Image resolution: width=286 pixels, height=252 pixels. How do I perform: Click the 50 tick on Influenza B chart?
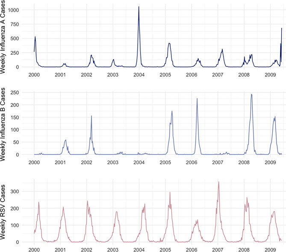(16, 142)
